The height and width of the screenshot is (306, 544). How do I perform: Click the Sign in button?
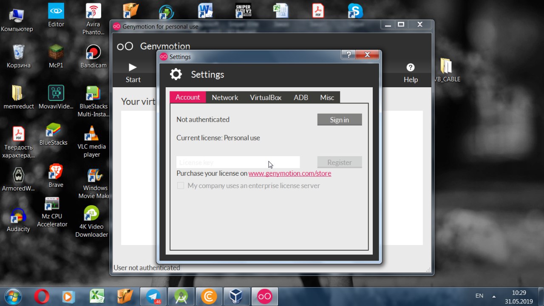(340, 120)
